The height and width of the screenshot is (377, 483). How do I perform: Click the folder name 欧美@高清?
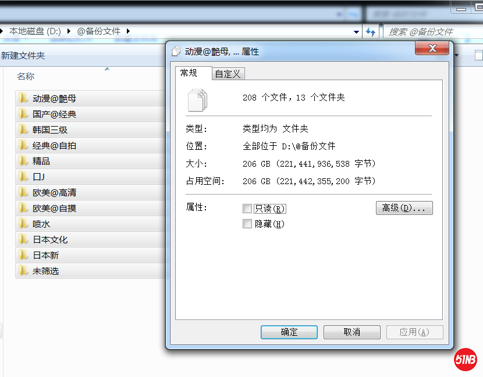(54, 192)
